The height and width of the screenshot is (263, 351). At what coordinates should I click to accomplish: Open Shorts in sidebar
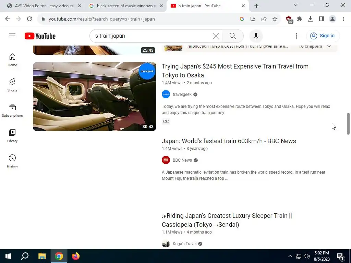(12, 85)
